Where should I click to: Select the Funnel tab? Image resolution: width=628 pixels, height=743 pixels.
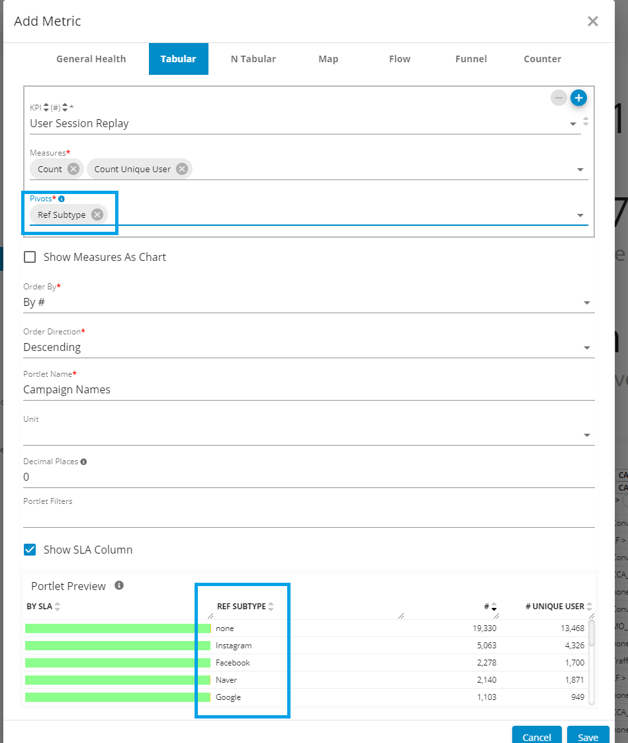[471, 59]
